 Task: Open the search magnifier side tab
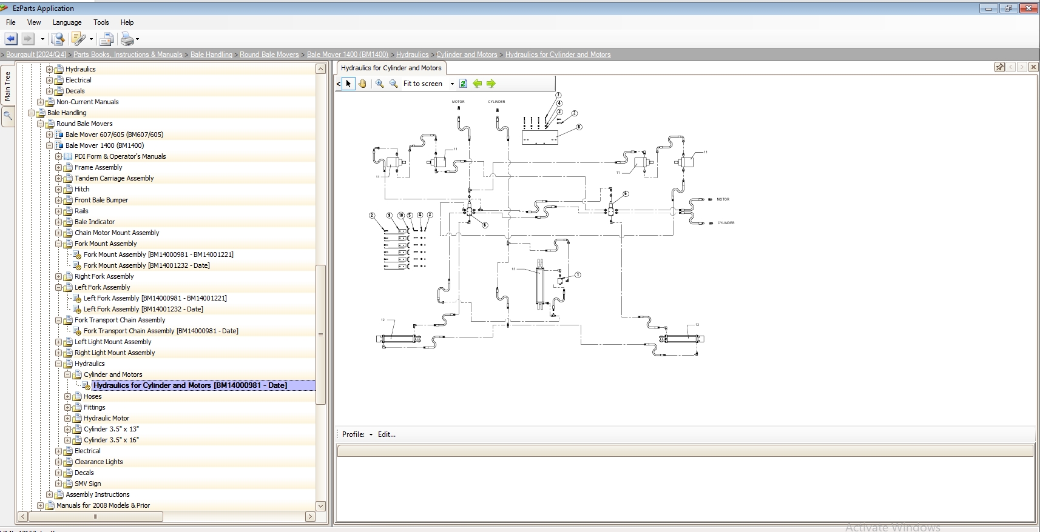point(8,115)
